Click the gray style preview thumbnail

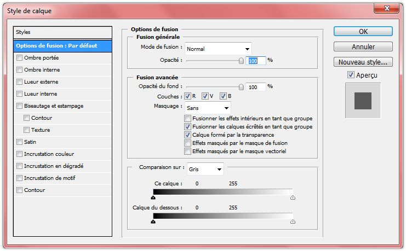pos(363,101)
